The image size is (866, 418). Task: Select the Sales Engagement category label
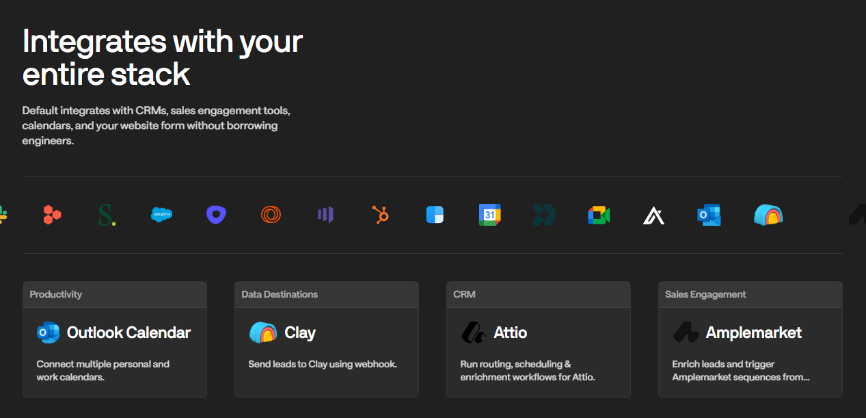(x=705, y=294)
